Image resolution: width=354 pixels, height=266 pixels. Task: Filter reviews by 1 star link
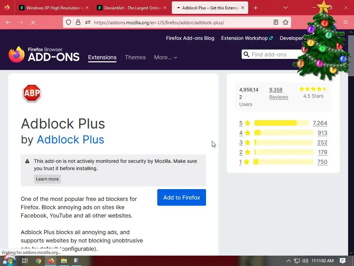tap(244, 162)
